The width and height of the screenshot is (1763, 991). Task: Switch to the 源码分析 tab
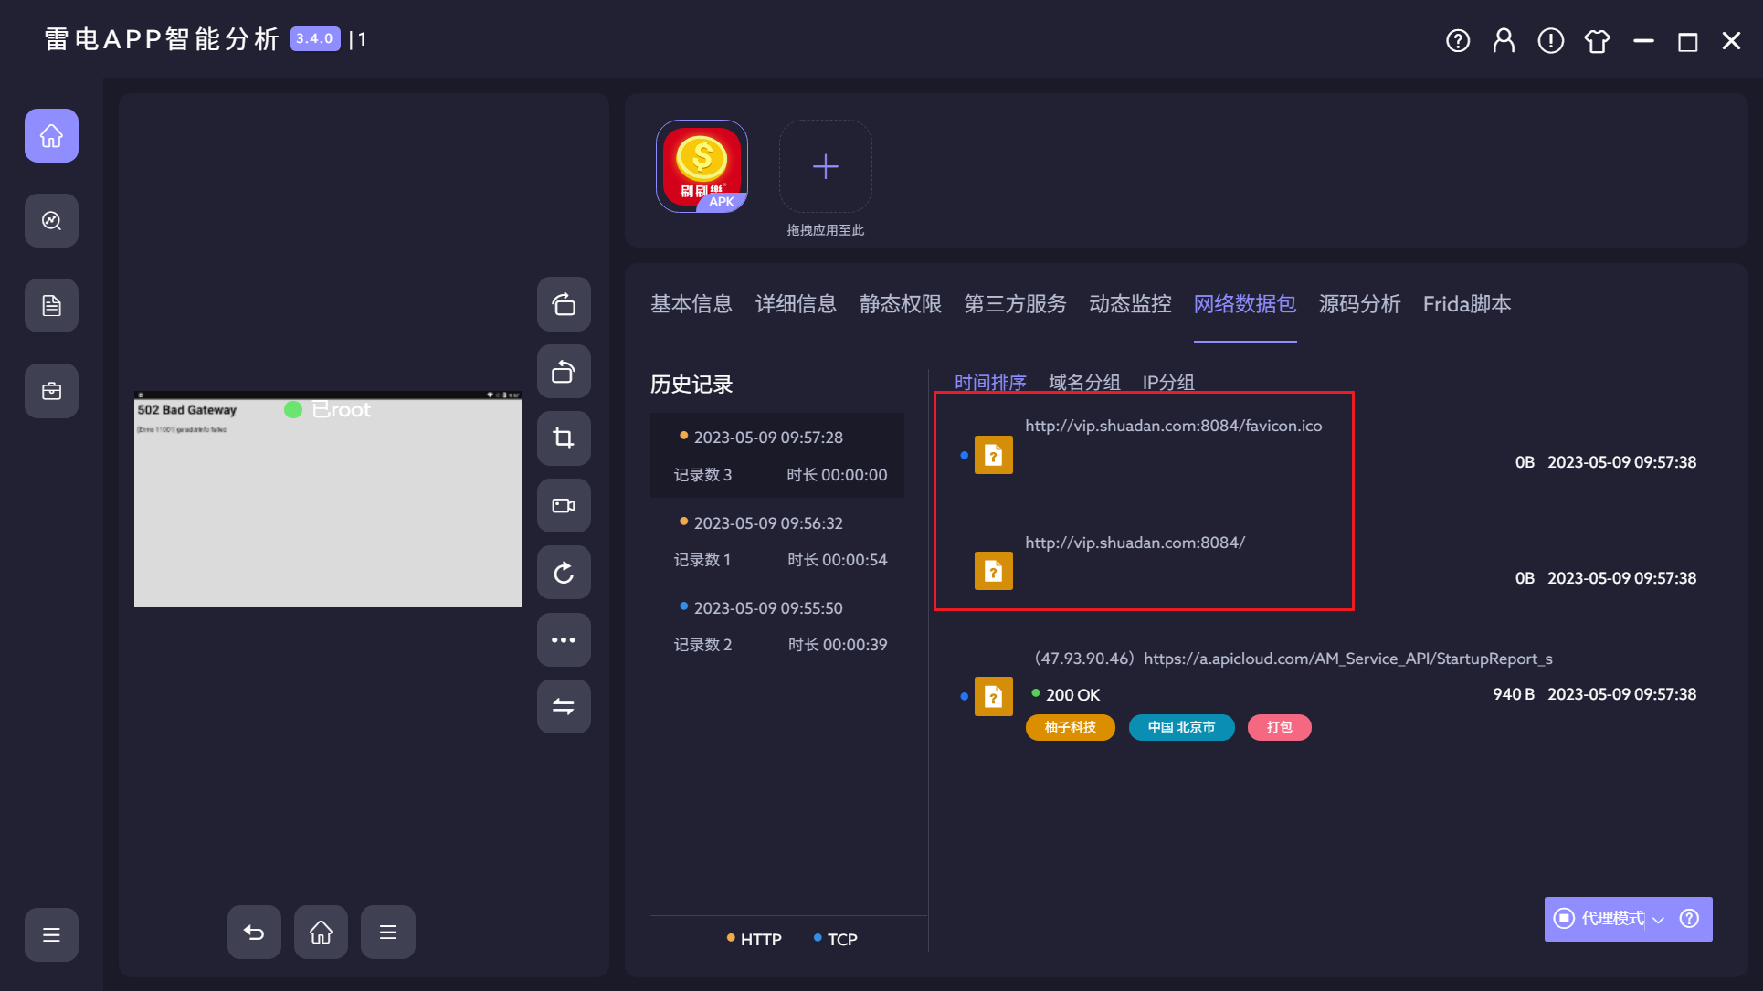click(1359, 304)
